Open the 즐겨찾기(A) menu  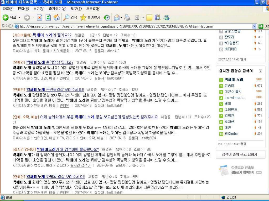tap(58, 9)
